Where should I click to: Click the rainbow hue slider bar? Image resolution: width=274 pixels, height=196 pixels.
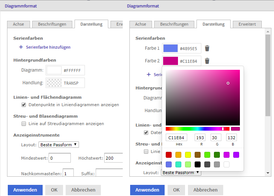point(197,129)
